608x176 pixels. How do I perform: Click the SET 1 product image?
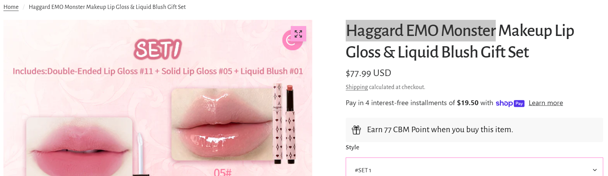coord(158,98)
